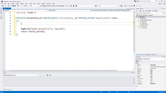Expand the References tree node
Image resolution: width=166 pixels, height=93 pixels.
pyautogui.click(x=138, y=18)
